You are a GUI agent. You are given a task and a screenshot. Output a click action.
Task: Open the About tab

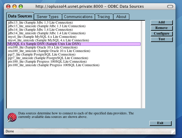tap(121, 17)
